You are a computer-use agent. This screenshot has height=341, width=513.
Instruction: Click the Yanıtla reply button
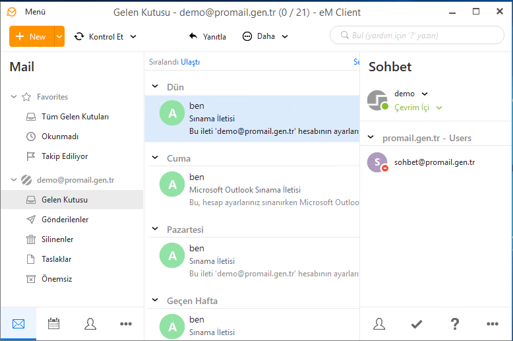coord(208,37)
